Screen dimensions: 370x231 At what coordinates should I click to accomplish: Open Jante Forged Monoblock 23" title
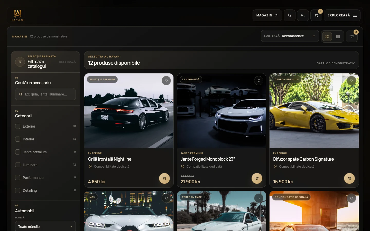click(x=208, y=159)
